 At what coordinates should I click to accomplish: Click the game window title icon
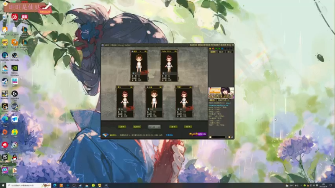103,45
